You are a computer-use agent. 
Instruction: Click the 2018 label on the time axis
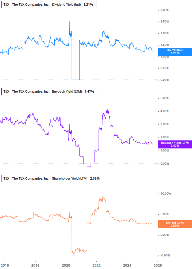click(x=35, y=266)
